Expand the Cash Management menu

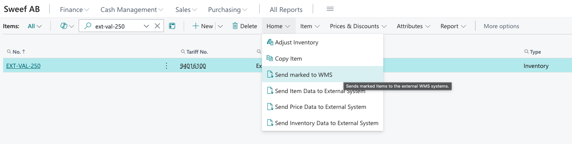tap(132, 9)
